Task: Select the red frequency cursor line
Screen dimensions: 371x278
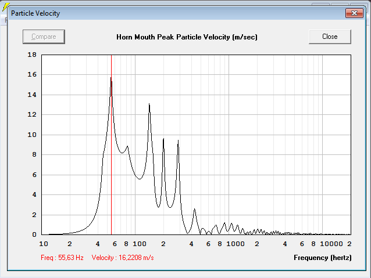Action: (111, 145)
